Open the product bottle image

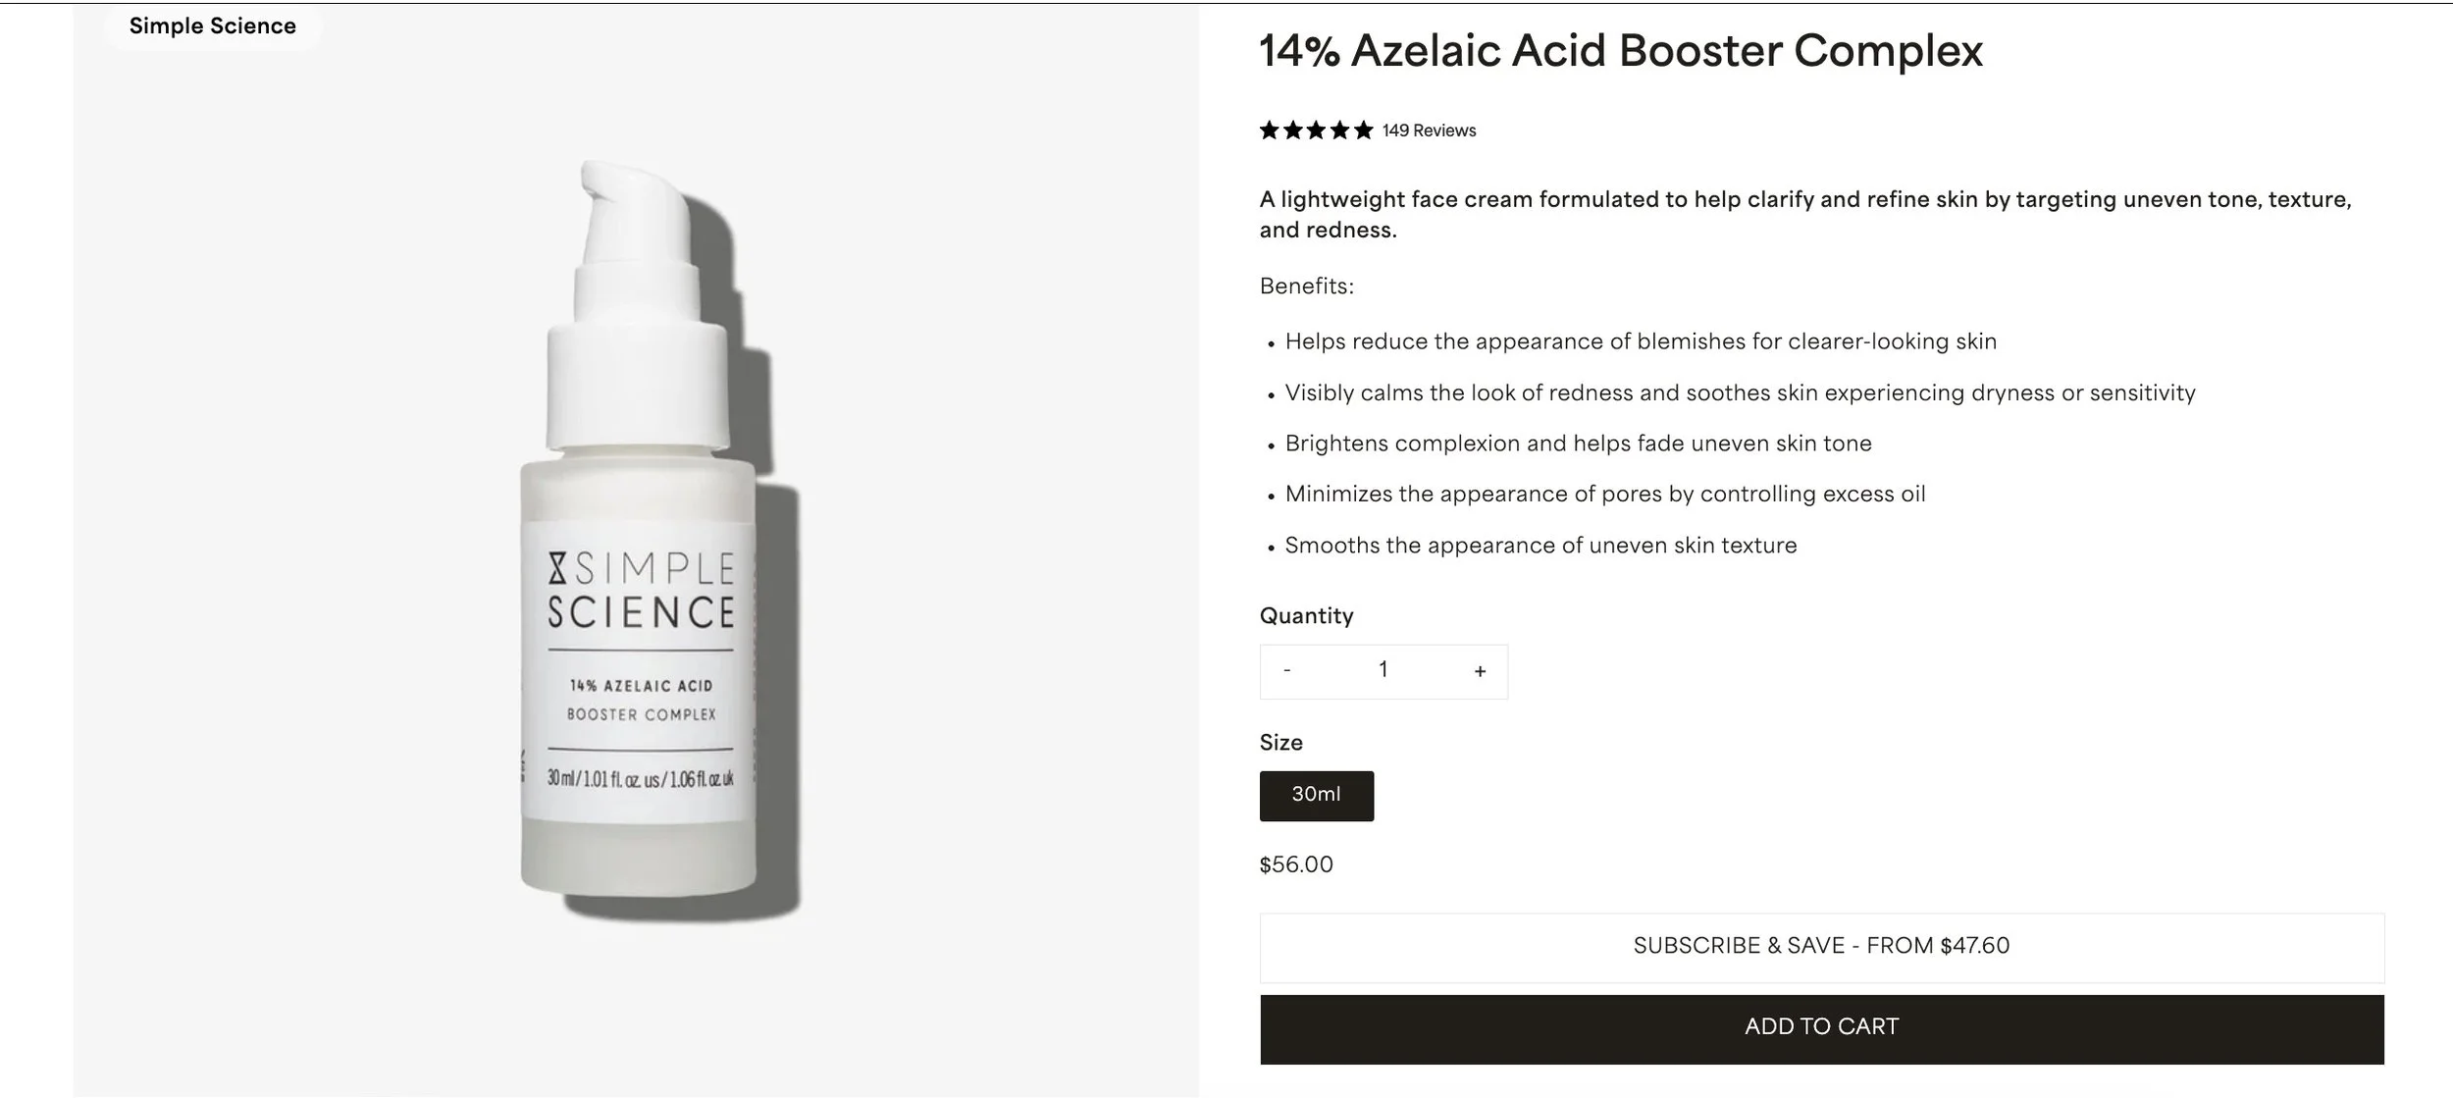pyautogui.click(x=648, y=540)
